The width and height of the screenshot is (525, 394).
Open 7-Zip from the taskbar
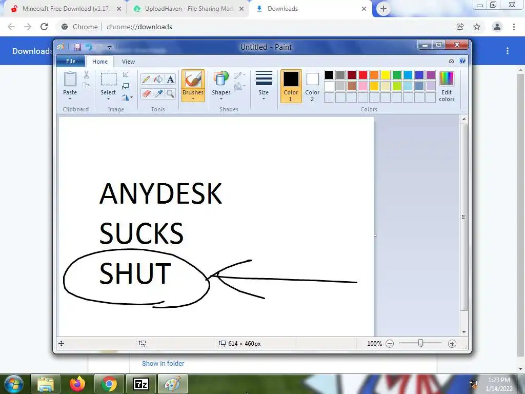pos(140,384)
